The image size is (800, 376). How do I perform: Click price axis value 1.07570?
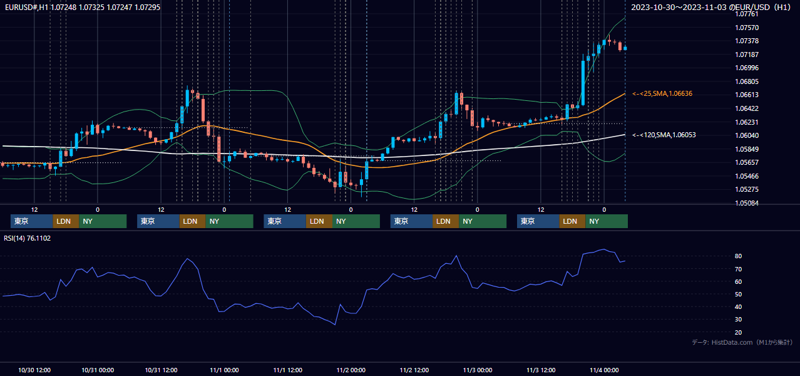tap(746, 28)
